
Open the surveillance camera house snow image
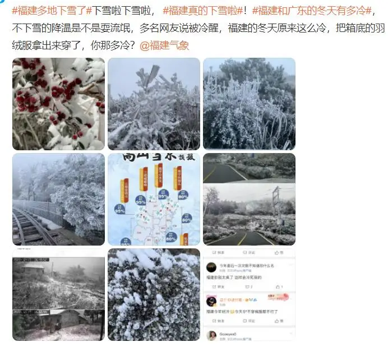pos(59,295)
